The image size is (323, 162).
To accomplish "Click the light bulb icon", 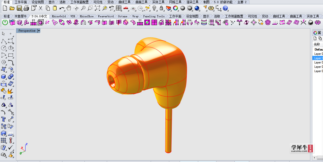I will click(x=154, y=8).
